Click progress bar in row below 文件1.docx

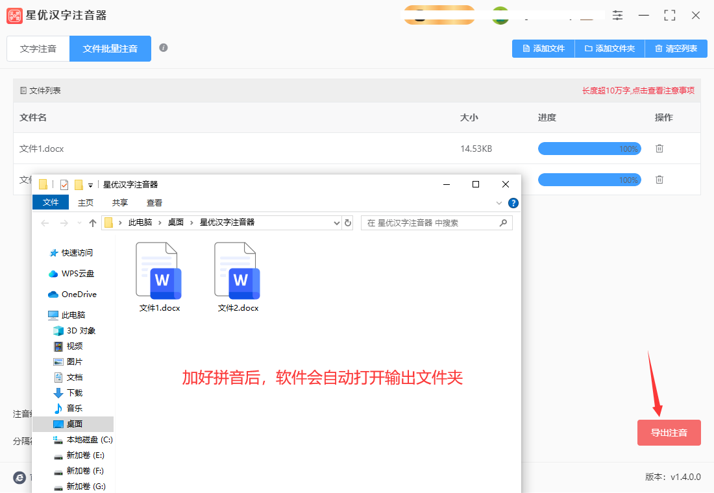click(589, 180)
